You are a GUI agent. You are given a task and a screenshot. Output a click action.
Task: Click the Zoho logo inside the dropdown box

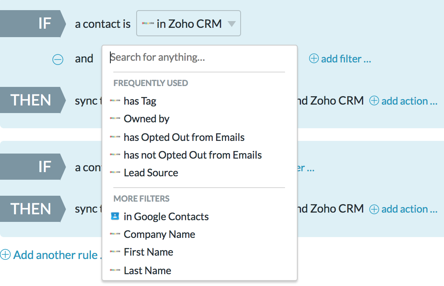148,24
